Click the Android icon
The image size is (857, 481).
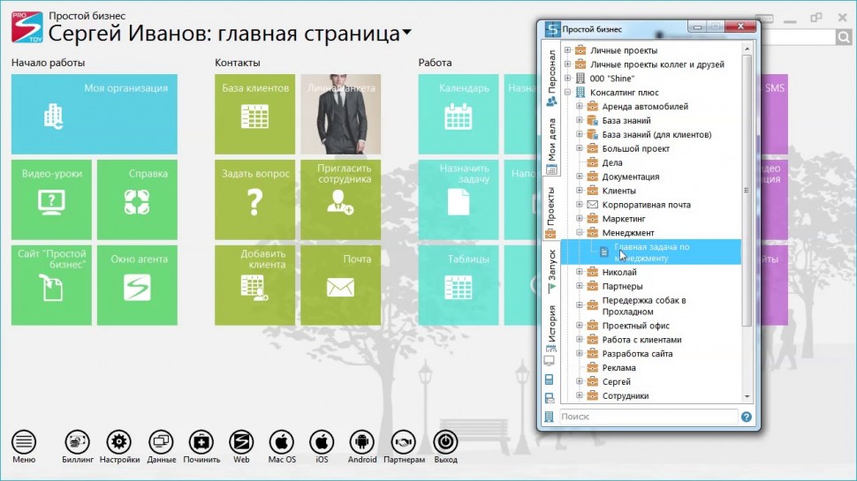point(362,442)
